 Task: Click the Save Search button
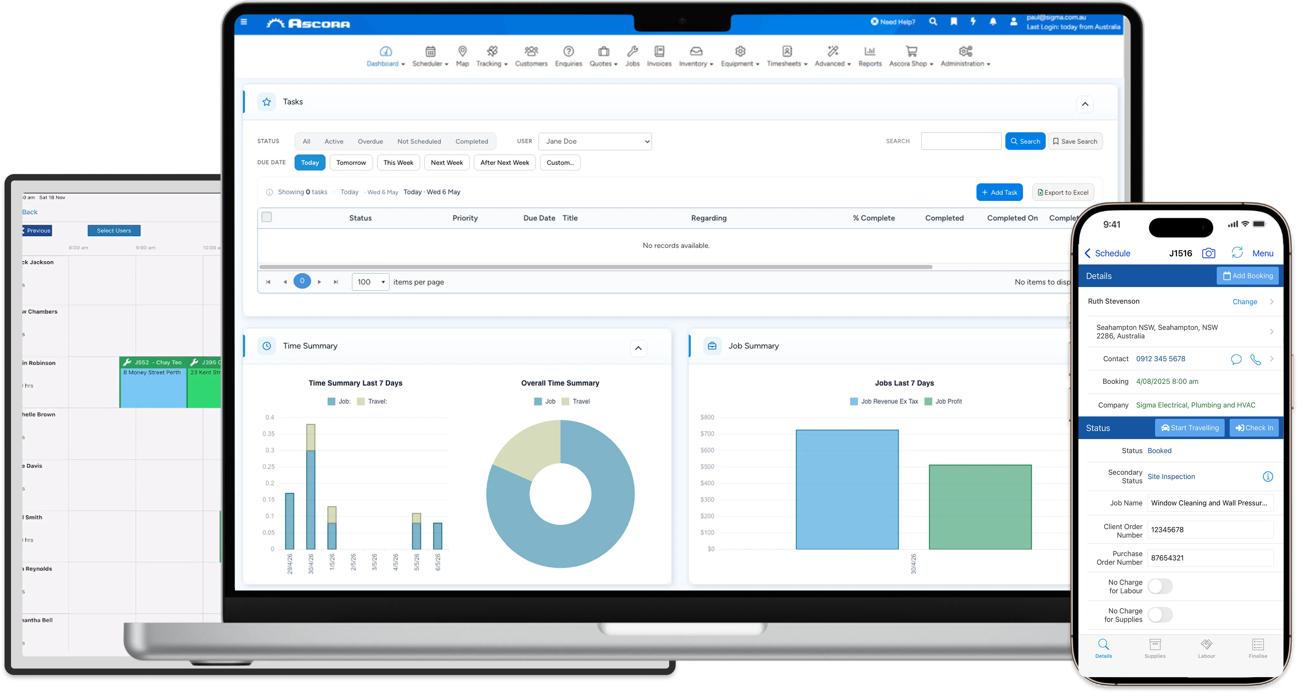click(x=1075, y=142)
